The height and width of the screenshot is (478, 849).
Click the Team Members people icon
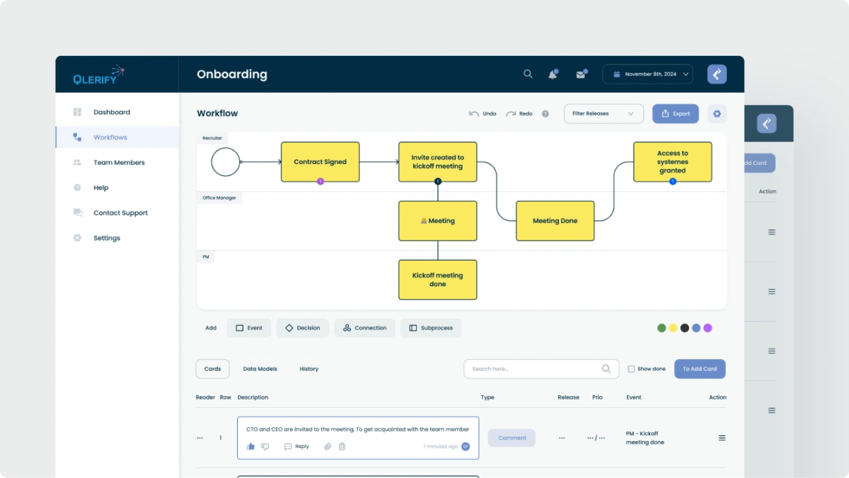pos(77,162)
